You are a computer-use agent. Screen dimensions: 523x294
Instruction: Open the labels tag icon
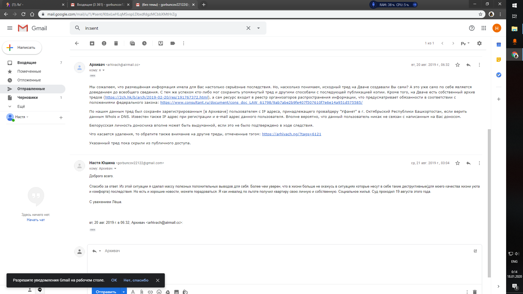click(173, 43)
